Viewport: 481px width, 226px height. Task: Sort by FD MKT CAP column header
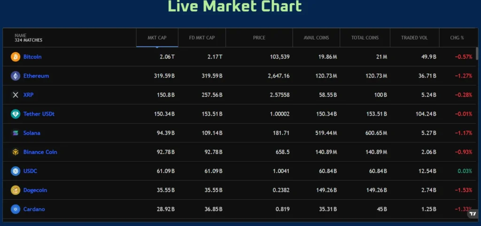[x=202, y=38]
